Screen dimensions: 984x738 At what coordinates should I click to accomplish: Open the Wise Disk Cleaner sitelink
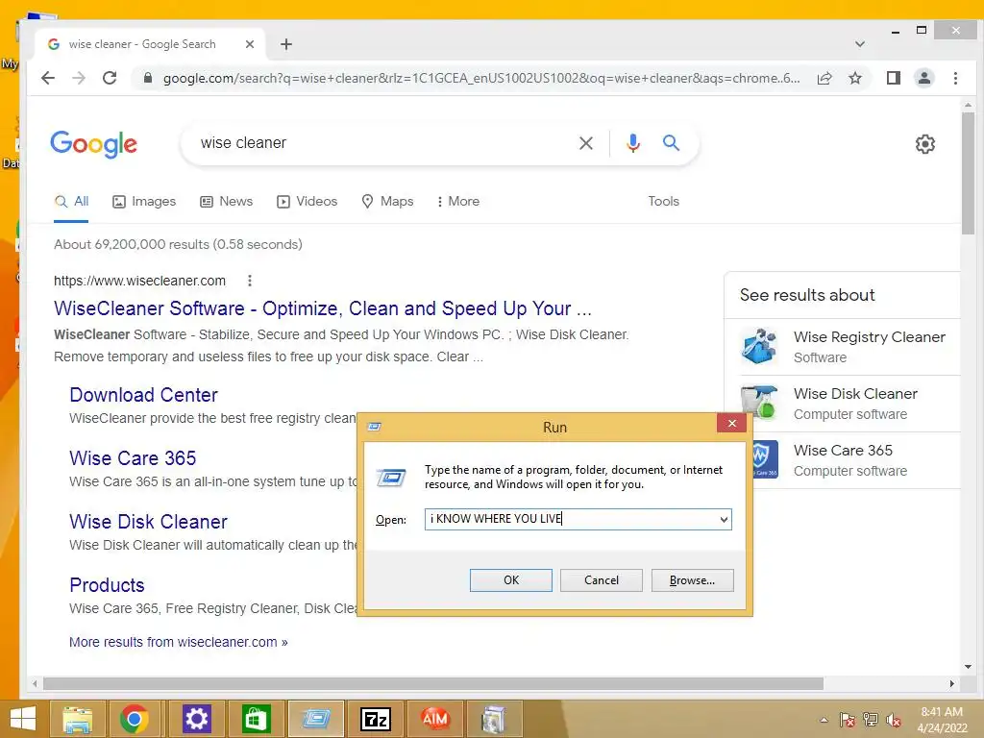coord(148,522)
